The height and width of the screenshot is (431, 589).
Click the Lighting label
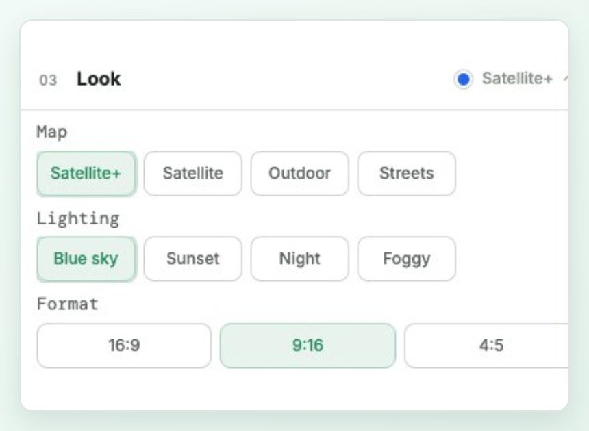click(78, 219)
